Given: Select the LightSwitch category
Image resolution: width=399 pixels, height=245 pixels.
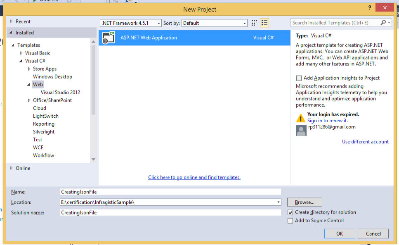Looking at the screenshot, I should [x=45, y=116].
